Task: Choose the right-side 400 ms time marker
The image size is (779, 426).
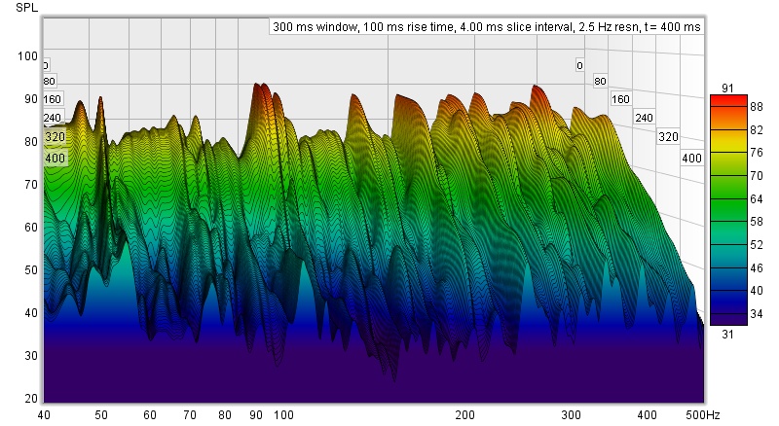Action: pos(691,159)
